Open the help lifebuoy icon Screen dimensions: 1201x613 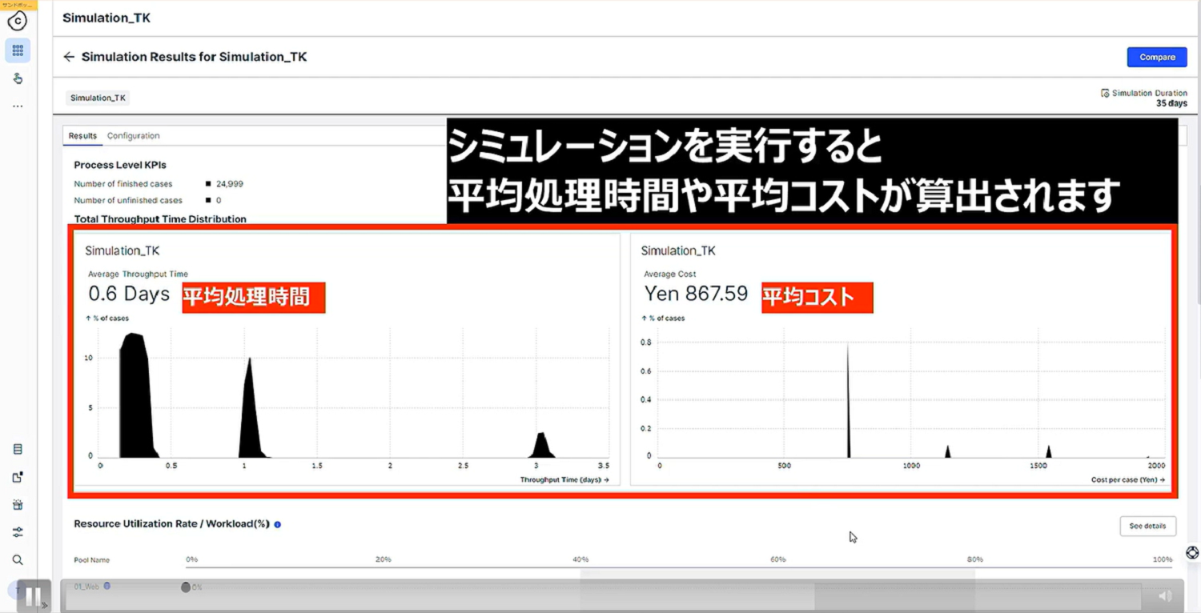[x=1192, y=553]
